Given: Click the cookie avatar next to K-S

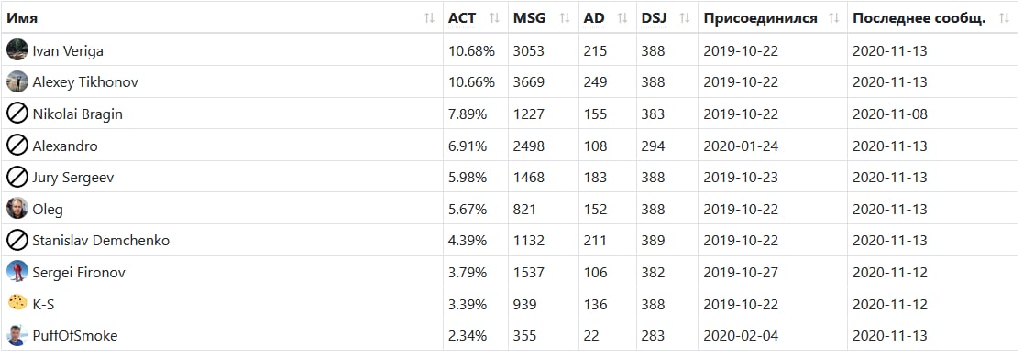Looking at the screenshot, I should [x=17, y=303].
